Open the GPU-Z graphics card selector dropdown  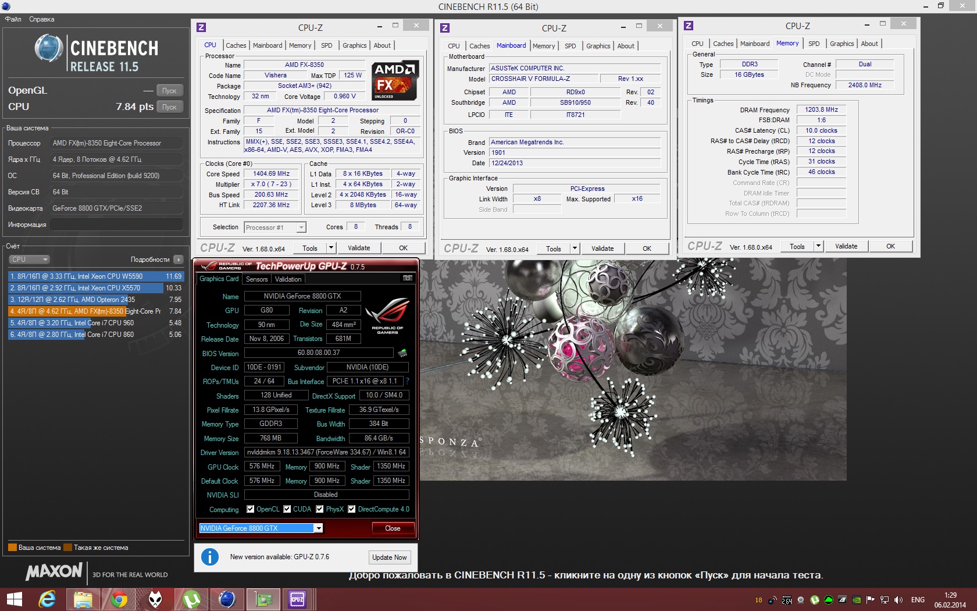319,528
